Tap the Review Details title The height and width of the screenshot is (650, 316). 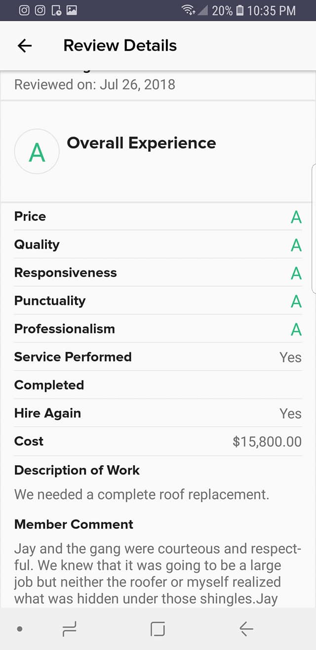(x=120, y=45)
